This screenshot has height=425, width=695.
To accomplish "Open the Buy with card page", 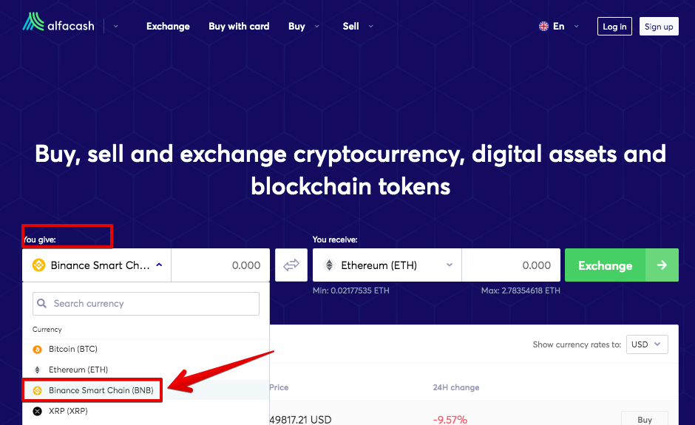I will [239, 26].
